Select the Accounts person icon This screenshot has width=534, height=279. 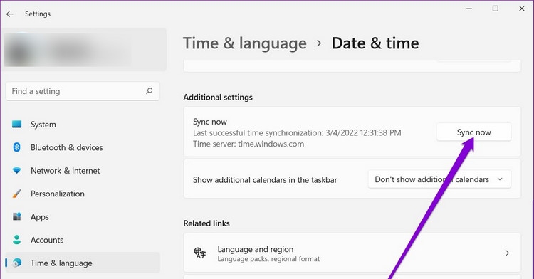coord(16,240)
